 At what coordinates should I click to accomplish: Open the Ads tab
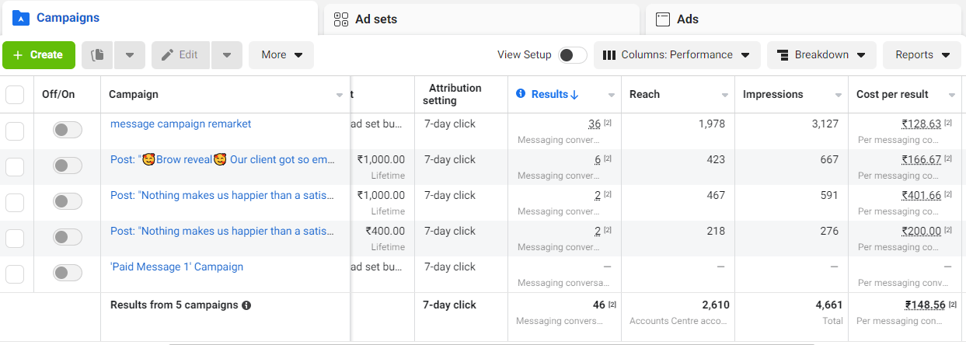pyautogui.click(x=805, y=19)
